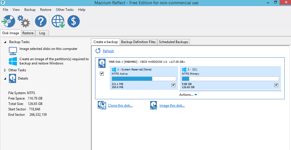The image size is (291, 150).
Task: Select Image selected disks on this computer
Action: (48, 49)
